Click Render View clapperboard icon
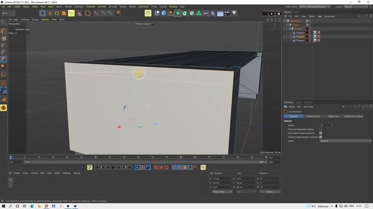This screenshot has width=373, height=209. [x=265, y=13]
